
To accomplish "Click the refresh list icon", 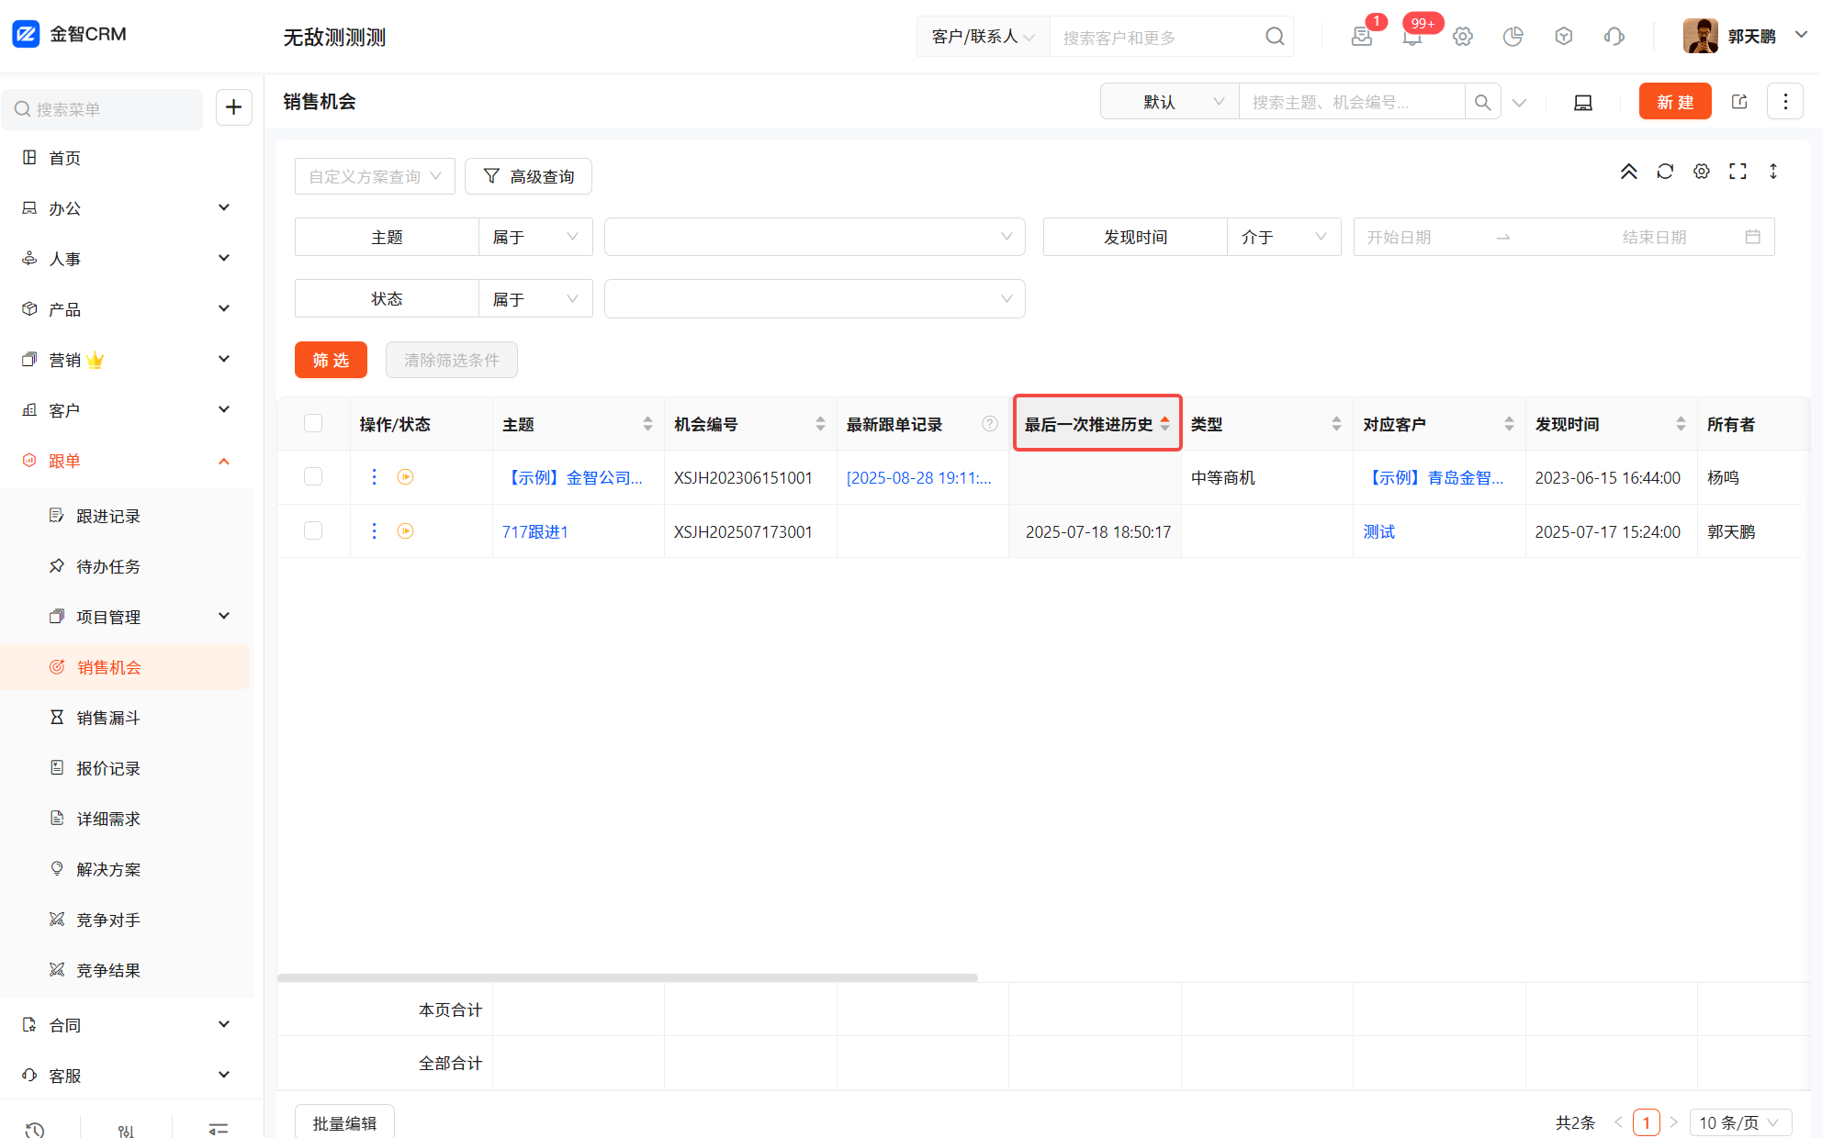I will point(1665,172).
